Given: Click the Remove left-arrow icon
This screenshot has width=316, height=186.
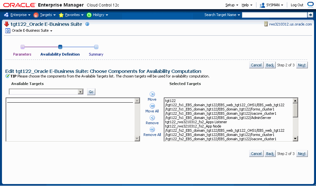Looking at the screenshot, I should tap(152, 118).
